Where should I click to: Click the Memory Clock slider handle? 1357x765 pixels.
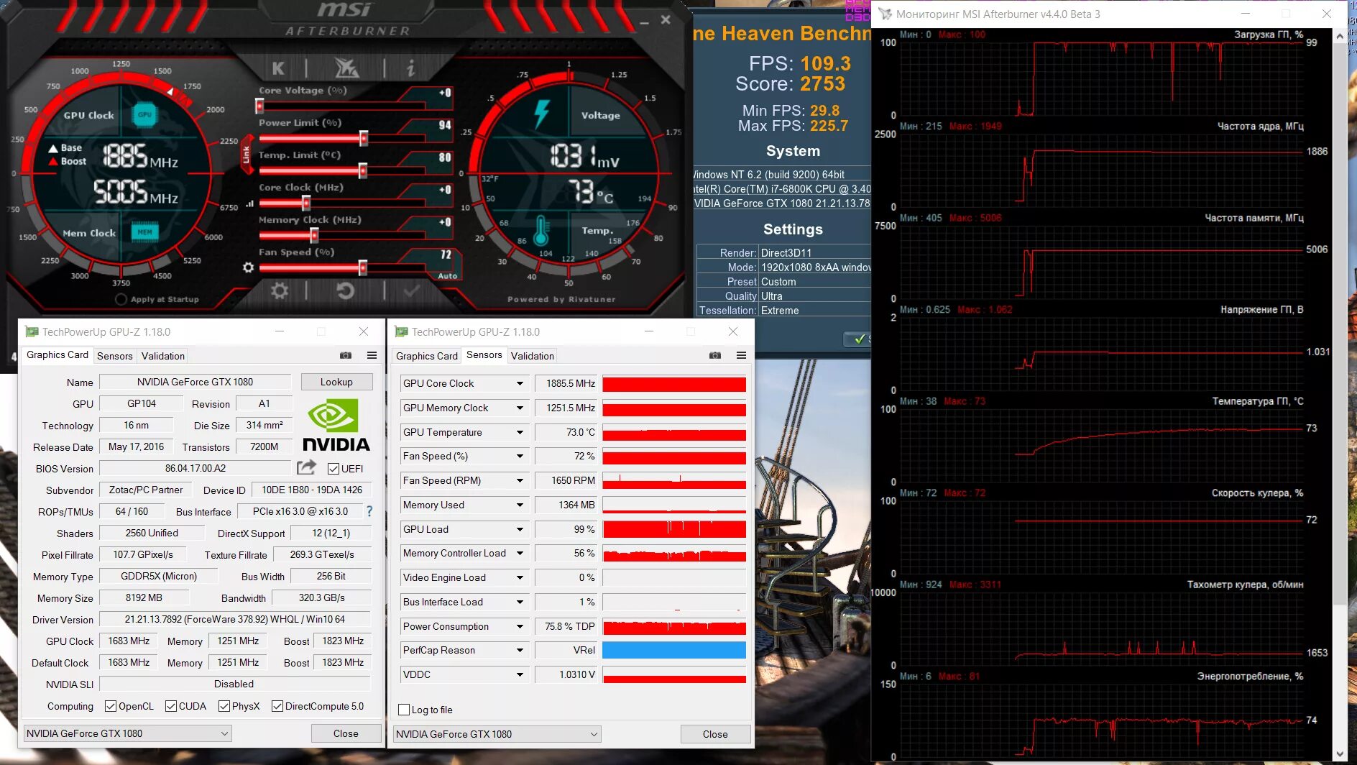314,235
